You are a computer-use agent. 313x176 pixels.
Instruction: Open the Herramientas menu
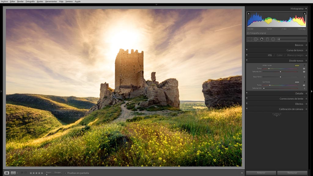(x=51, y=2)
